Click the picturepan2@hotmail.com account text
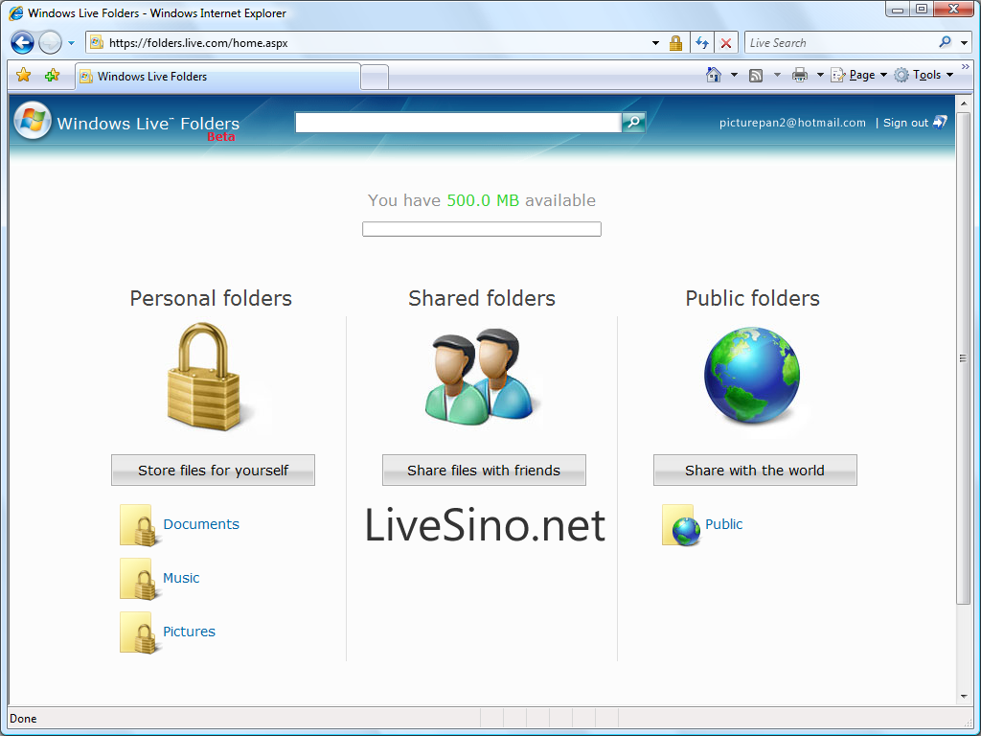This screenshot has height=736, width=981. (x=792, y=123)
